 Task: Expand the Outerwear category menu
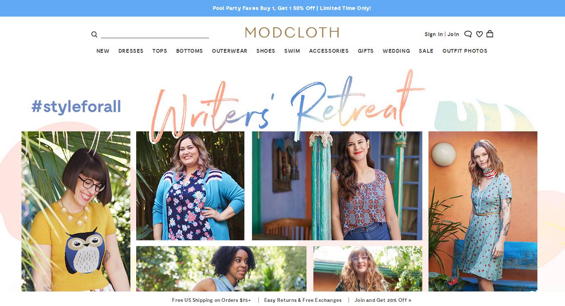coord(229,51)
